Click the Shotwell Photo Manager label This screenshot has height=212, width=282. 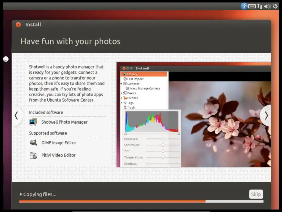click(x=64, y=122)
